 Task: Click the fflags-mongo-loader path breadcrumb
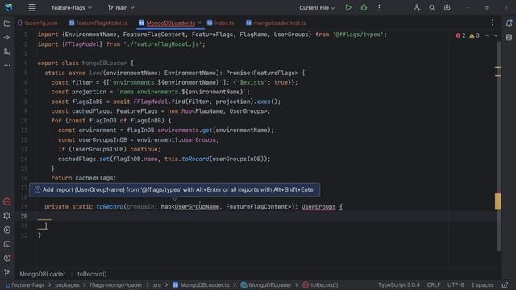click(116, 284)
